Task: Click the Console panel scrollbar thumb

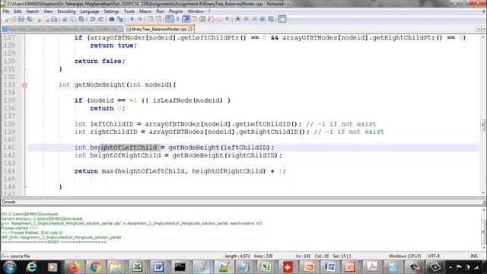Action: (484, 231)
